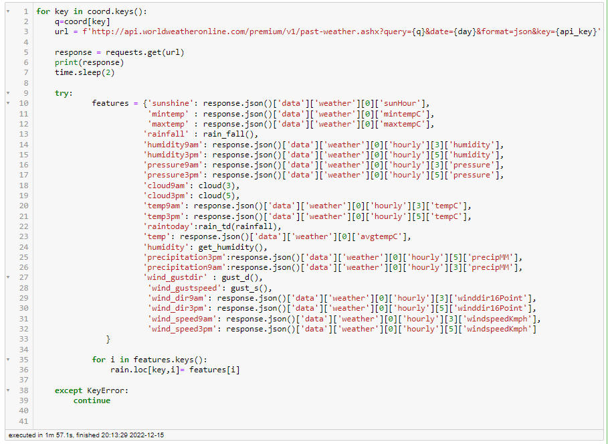Click the q=coord[key] assignment
Image resolution: width=608 pixels, height=444 pixels.
(x=82, y=21)
